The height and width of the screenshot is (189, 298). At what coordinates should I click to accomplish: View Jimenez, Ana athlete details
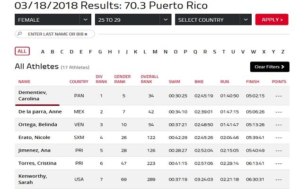click(x=34, y=150)
